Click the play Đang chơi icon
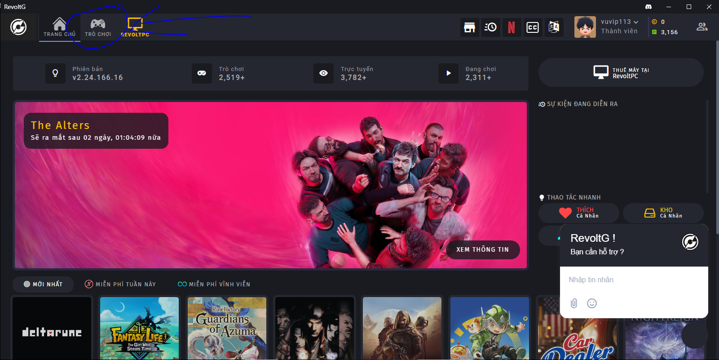 (x=448, y=73)
